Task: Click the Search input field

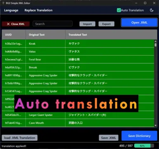Action: pyautogui.click(x=52, y=24)
